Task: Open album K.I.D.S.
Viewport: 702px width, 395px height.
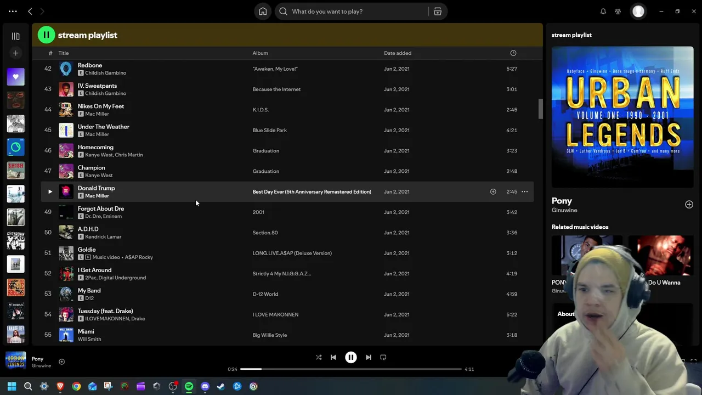Action: pos(261,110)
